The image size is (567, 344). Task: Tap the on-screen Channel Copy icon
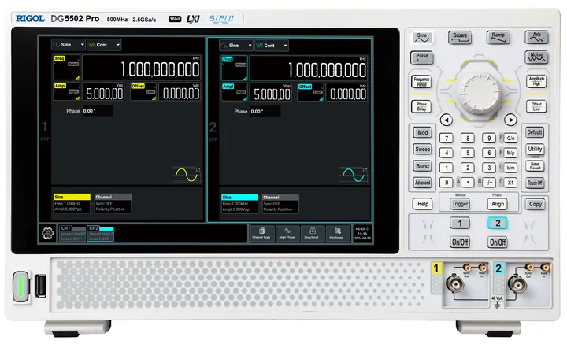pos(261,234)
